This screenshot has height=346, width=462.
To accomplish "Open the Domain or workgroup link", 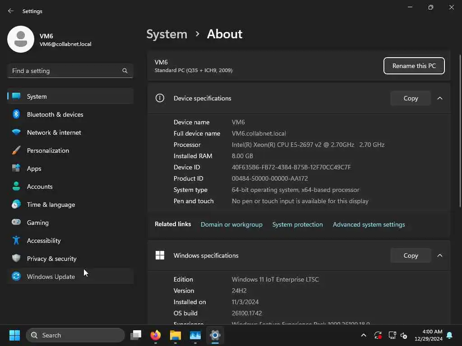I will point(231,224).
